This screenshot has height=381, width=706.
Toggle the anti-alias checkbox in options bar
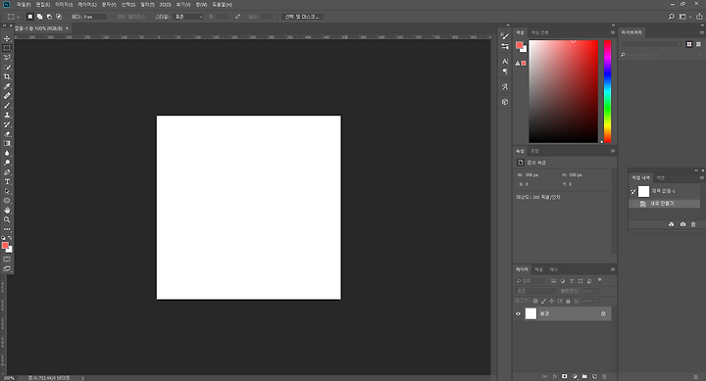[113, 17]
